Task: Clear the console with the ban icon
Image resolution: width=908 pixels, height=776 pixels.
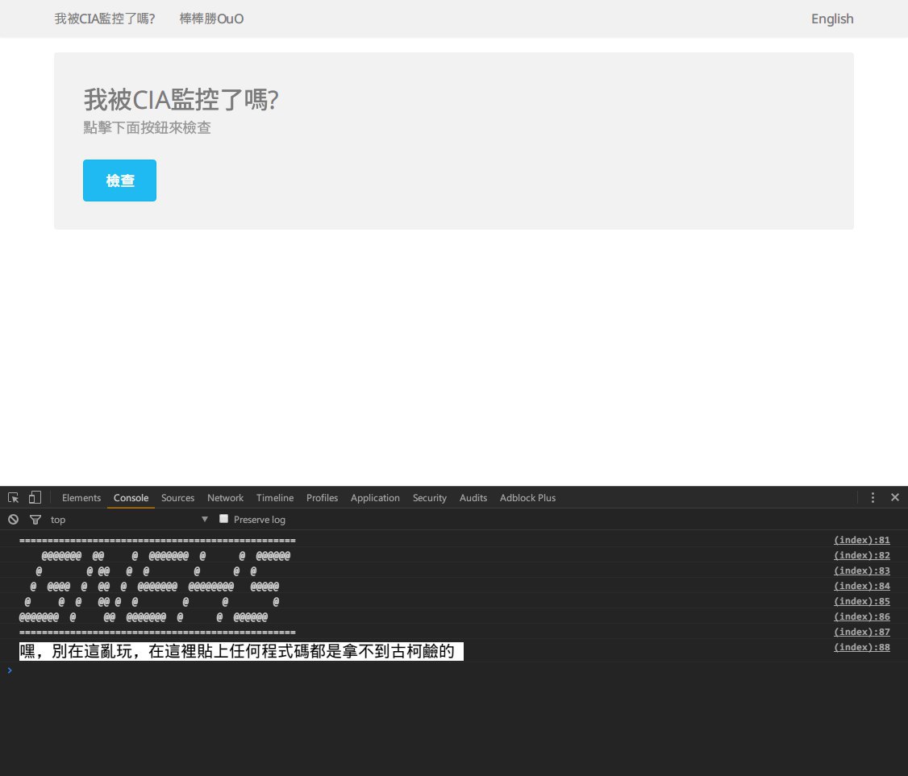Action: (14, 519)
